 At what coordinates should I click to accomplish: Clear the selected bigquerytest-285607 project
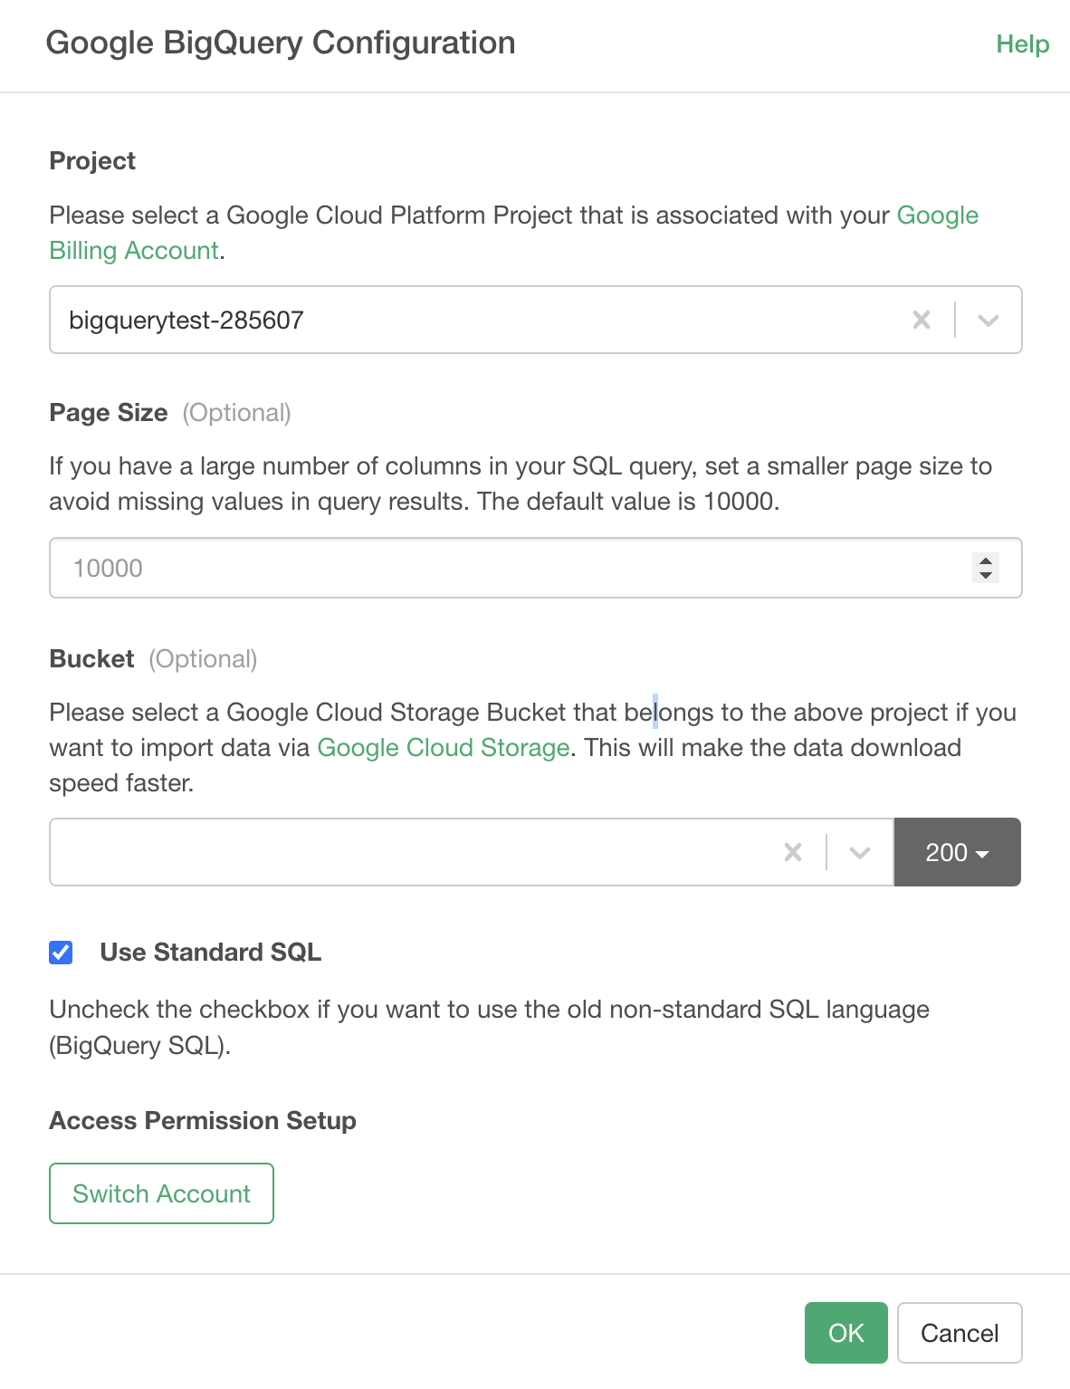921,320
